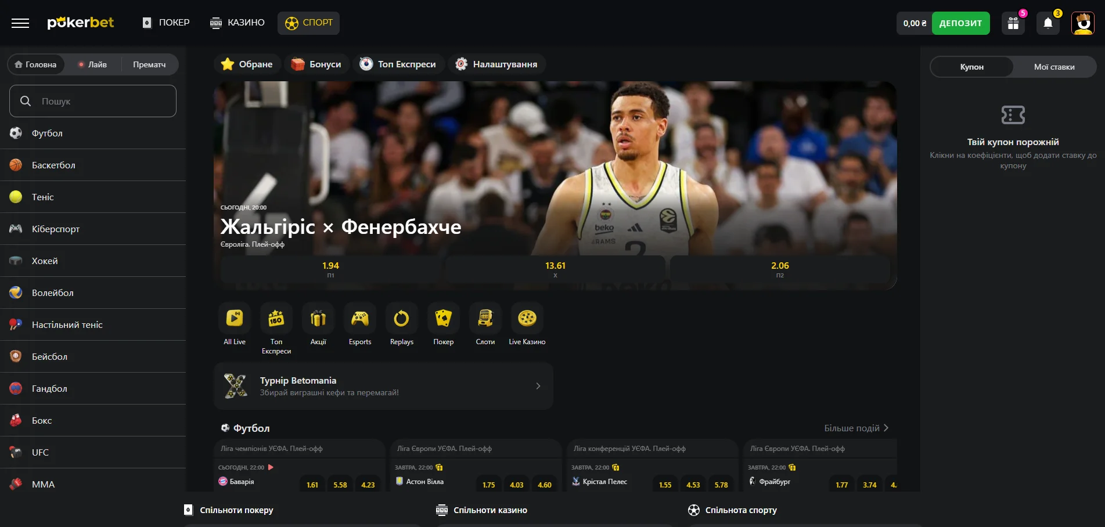Select odds 5.78 for Крістал Пелес match

[721, 485]
